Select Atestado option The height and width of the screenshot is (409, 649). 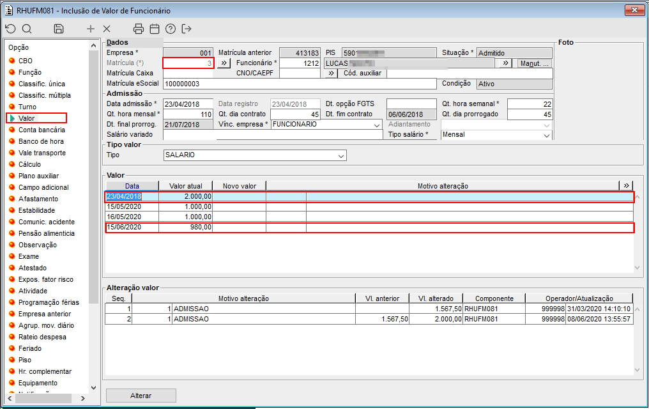[33, 268]
